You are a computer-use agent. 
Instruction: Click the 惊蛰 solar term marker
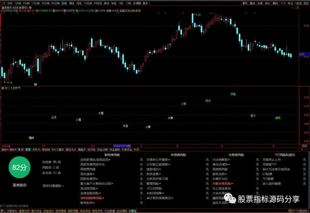(233, 94)
